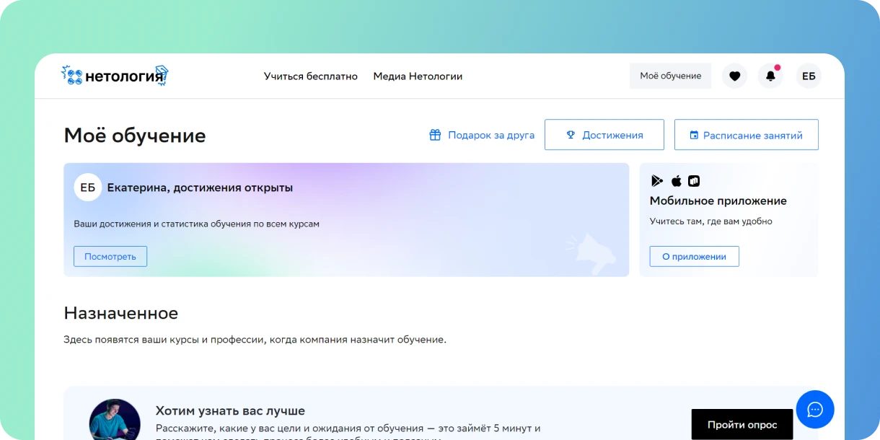The width and height of the screenshot is (880, 440).
Task: Click the Apple App Store icon
Action: tap(676, 181)
